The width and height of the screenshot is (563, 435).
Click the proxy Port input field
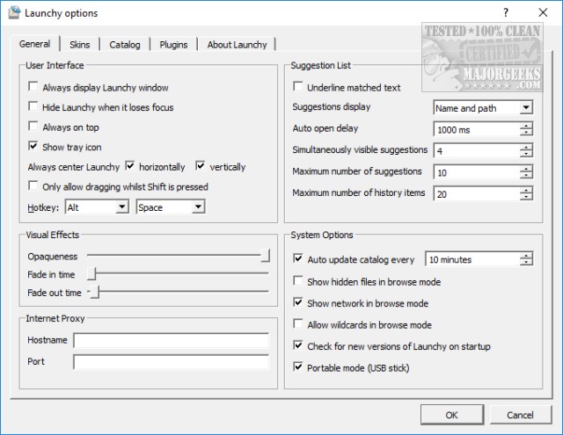click(x=172, y=362)
